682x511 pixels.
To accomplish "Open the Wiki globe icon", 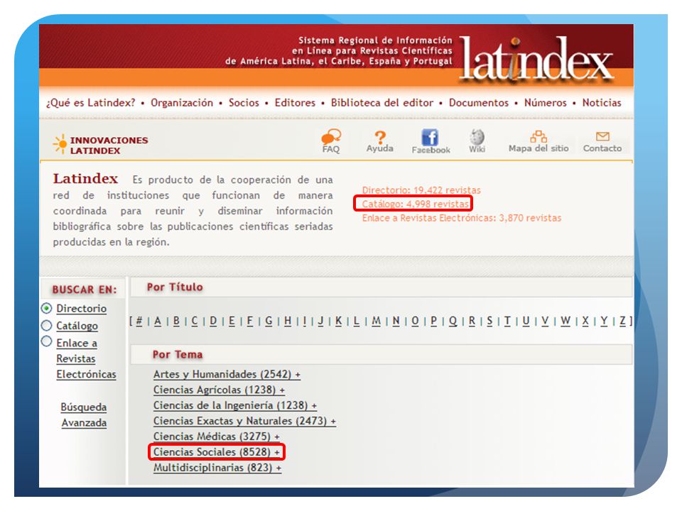I will point(477,137).
